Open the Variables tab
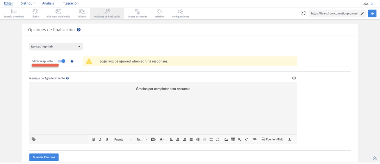 (160, 13)
